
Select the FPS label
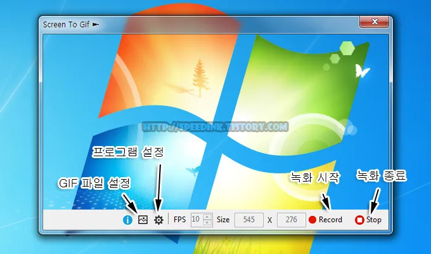tap(180, 220)
